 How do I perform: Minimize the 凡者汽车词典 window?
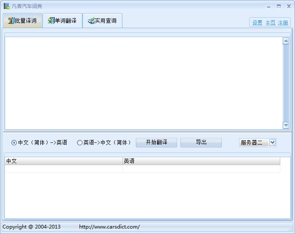[x=268, y=6]
